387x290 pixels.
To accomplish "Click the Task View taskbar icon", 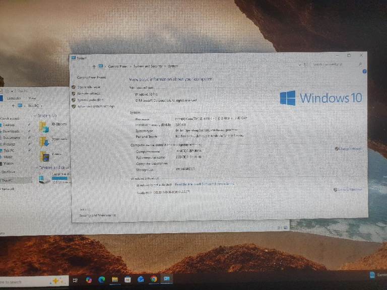I will 75,279.
